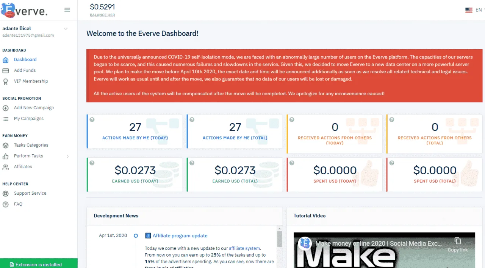Toggle the hamburger sidebar menu
The width and height of the screenshot is (485, 268).
tap(67, 10)
